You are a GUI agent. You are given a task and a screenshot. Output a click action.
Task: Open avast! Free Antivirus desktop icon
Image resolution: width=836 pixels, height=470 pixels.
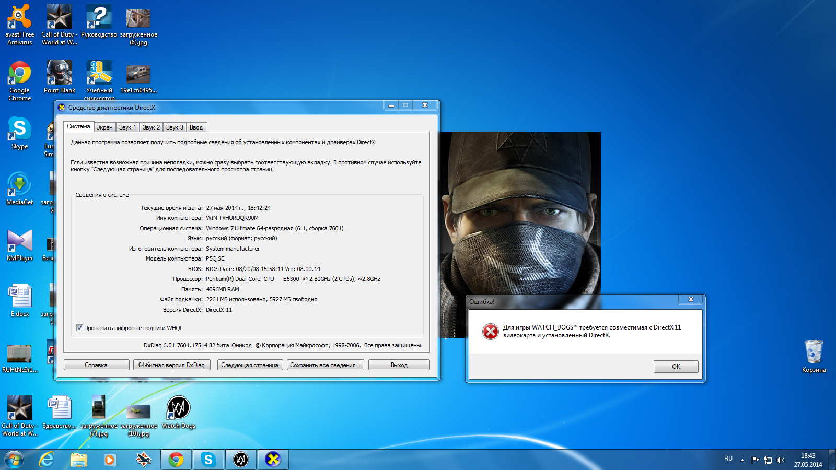pyautogui.click(x=19, y=24)
